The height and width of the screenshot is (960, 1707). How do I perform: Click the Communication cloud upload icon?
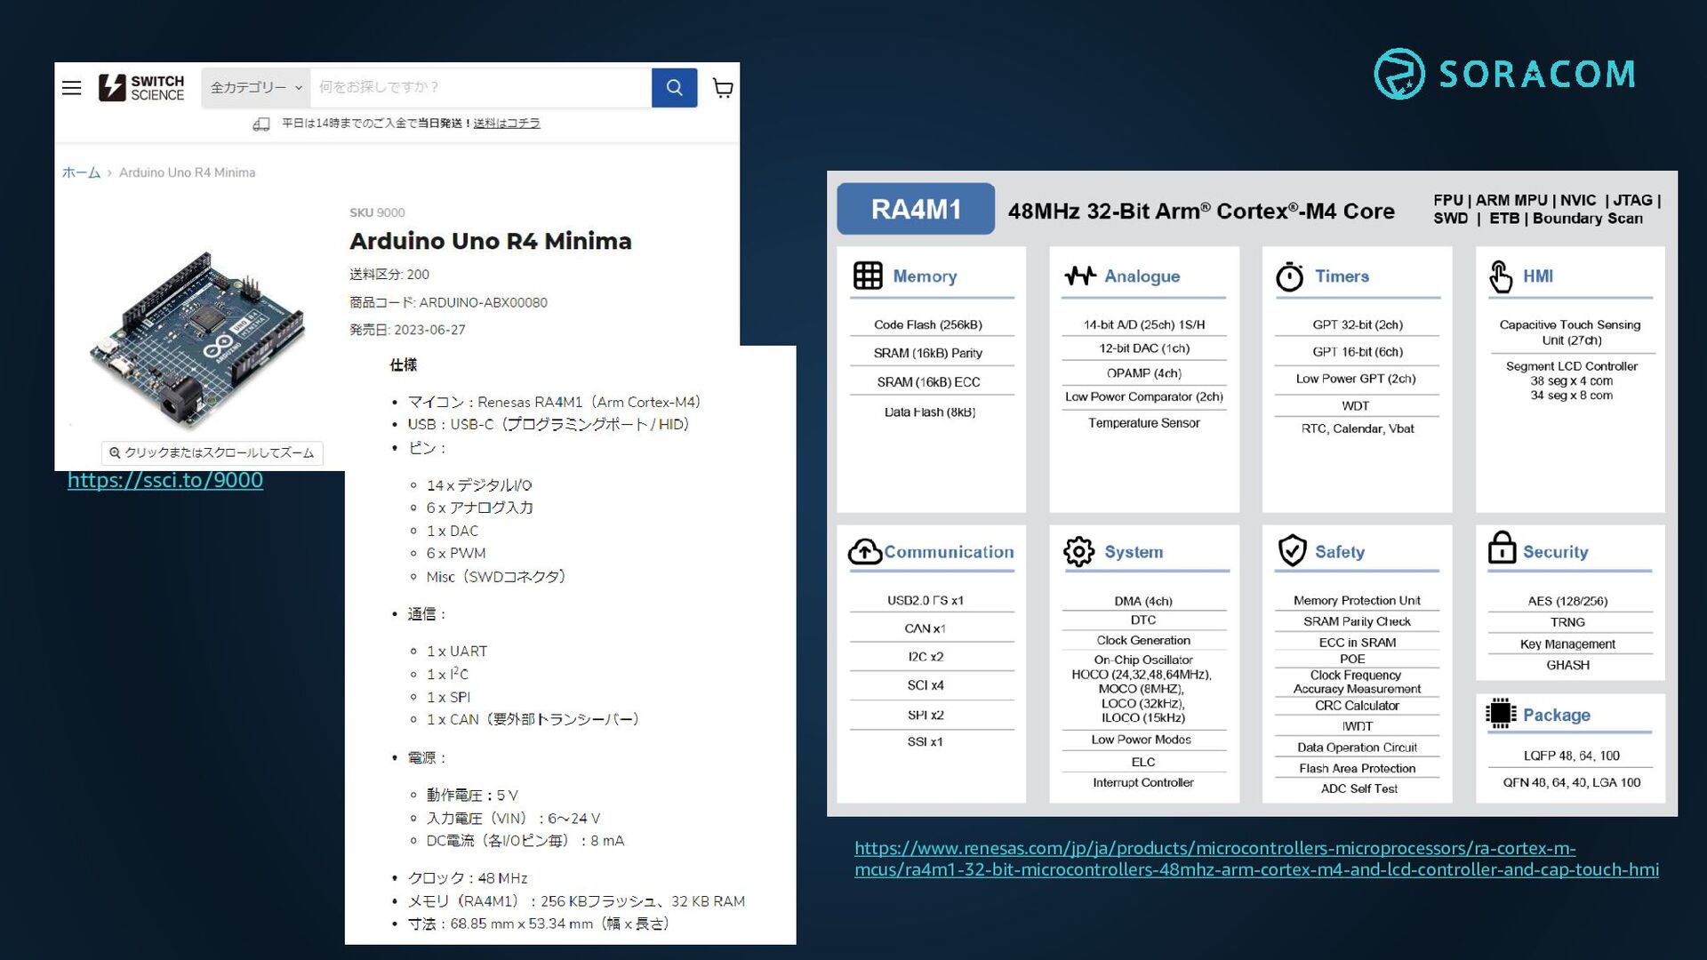(864, 552)
